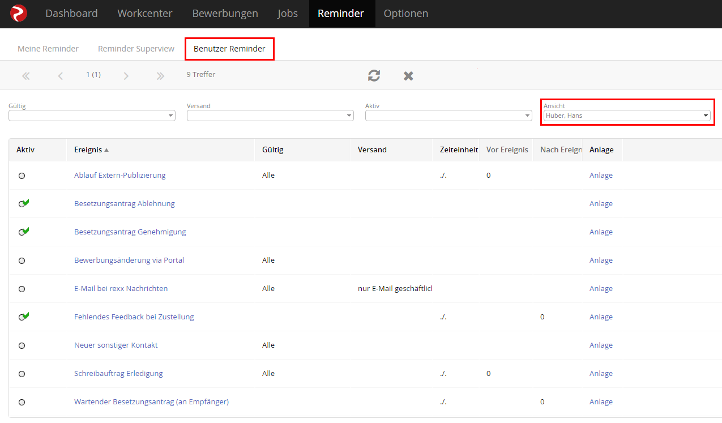Open the Bewerbungen menu

coord(225,13)
